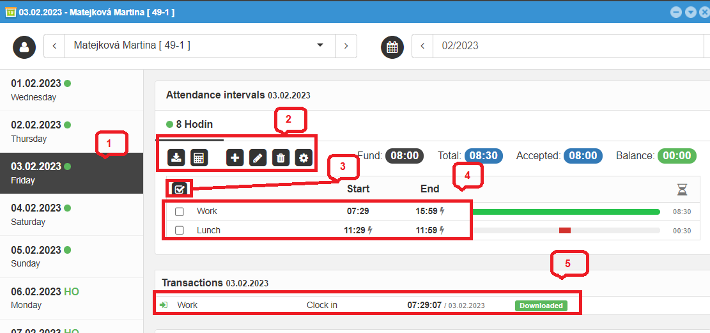Go to the next employee with right chevron
The height and width of the screenshot is (333, 710).
point(346,46)
